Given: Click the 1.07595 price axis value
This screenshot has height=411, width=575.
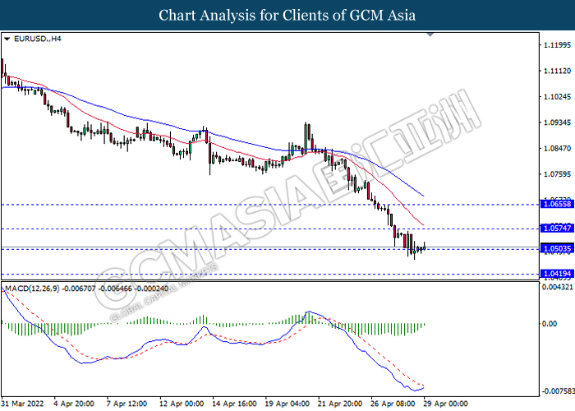Looking at the screenshot, I should coord(557,174).
